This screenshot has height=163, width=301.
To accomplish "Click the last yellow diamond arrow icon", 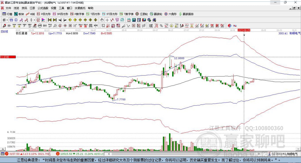I will [x=96, y=20].
